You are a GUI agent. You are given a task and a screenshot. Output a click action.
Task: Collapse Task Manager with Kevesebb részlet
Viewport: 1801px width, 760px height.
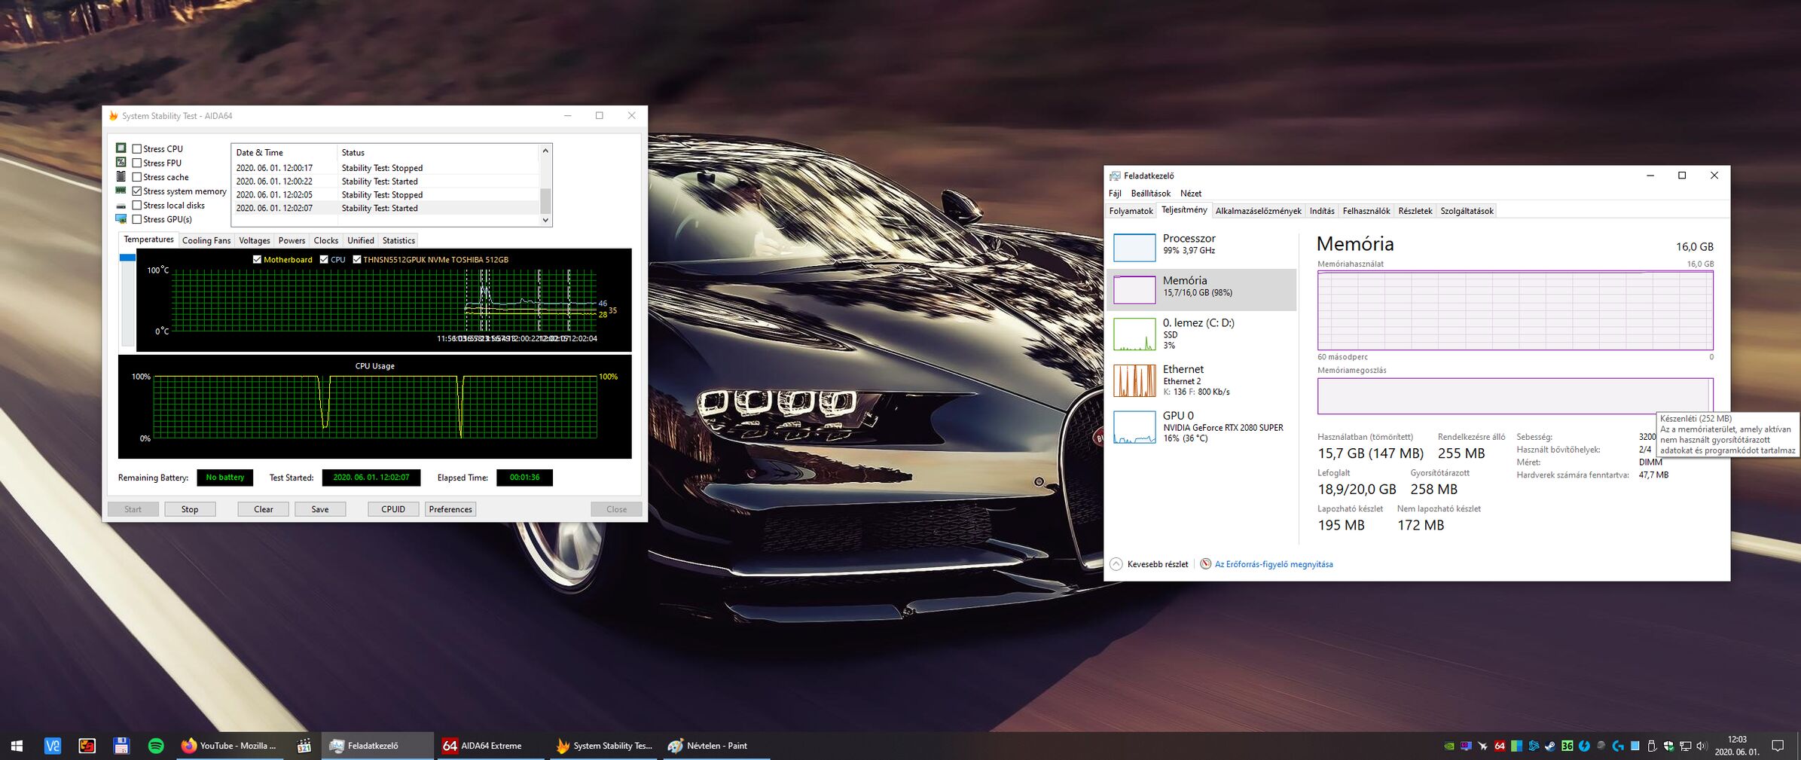(1149, 564)
